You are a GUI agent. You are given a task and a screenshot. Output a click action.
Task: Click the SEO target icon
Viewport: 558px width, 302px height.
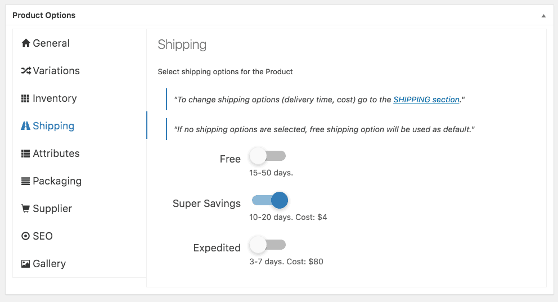[26, 236]
